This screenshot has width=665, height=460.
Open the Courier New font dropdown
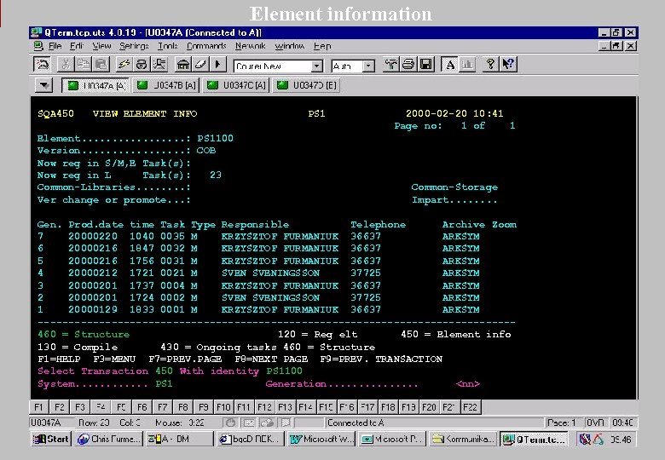coord(316,66)
